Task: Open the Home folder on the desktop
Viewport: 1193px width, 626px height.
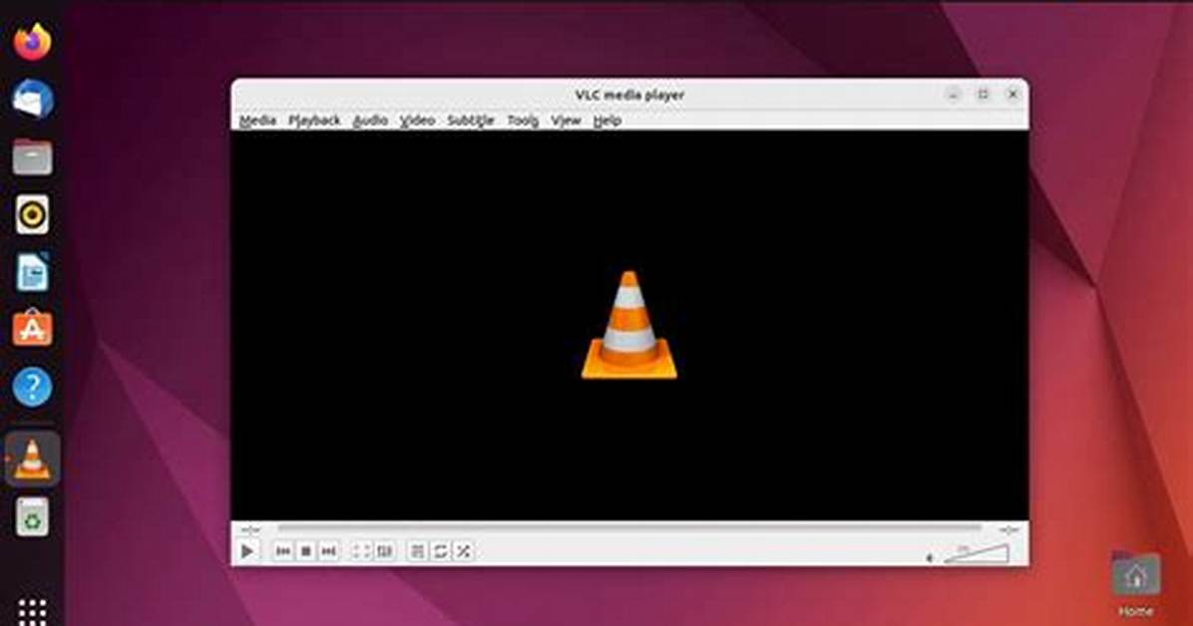Action: point(1135,583)
